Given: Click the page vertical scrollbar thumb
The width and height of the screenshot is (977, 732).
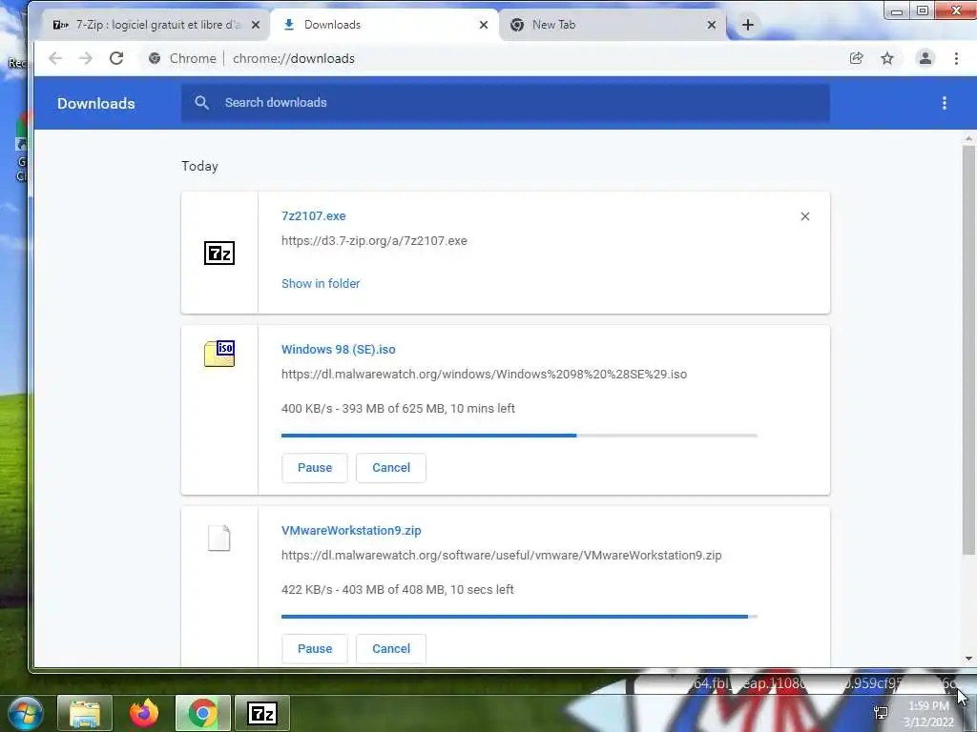Looking at the screenshot, I should pos(968,350).
